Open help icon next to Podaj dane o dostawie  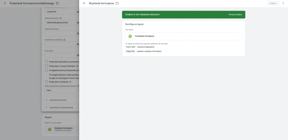(x=70, y=82)
